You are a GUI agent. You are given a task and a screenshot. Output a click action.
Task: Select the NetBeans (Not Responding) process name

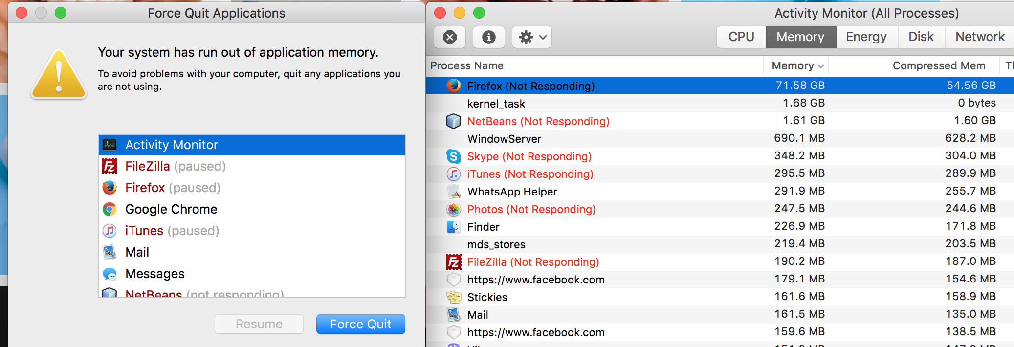pyautogui.click(x=538, y=121)
